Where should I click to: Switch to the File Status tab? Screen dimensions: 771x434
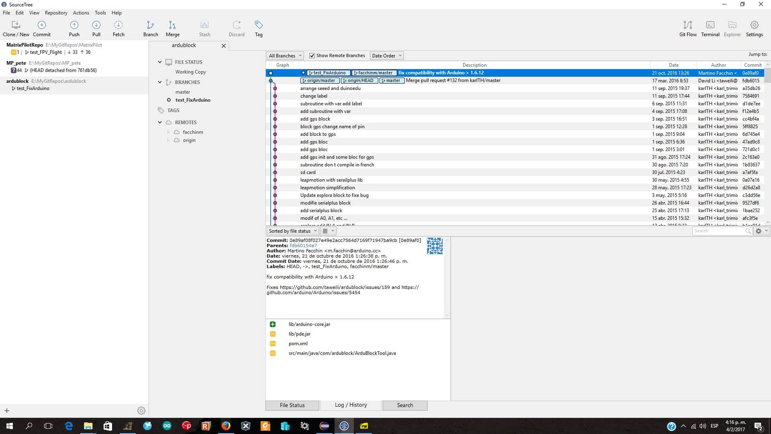(x=292, y=405)
